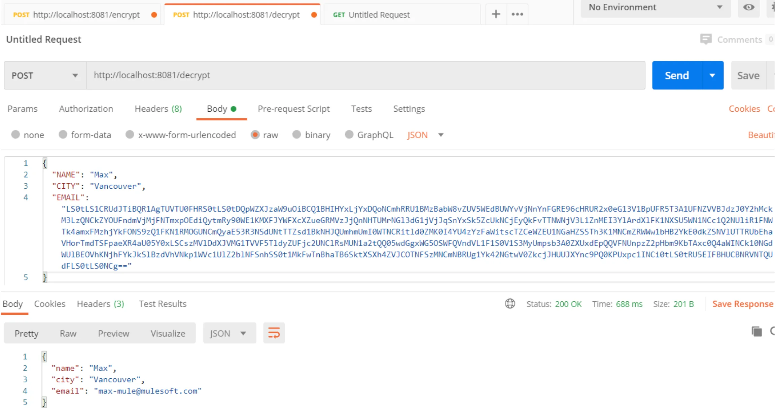Open the request body JSON format dropdown

tap(425, 135)
